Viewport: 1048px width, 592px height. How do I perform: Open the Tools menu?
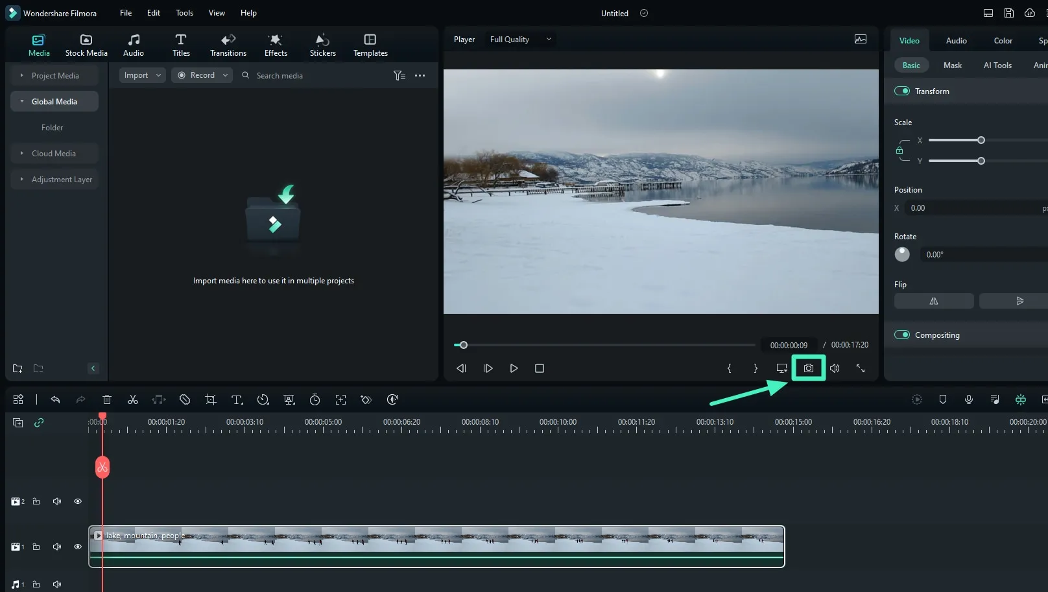[x=184, y=12]
